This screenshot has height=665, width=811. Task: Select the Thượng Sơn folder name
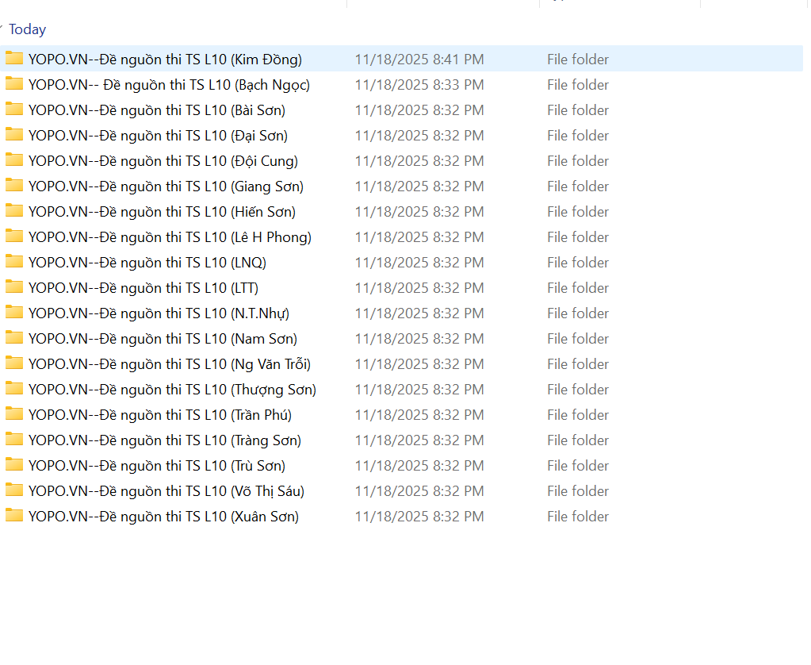[172, 390]
